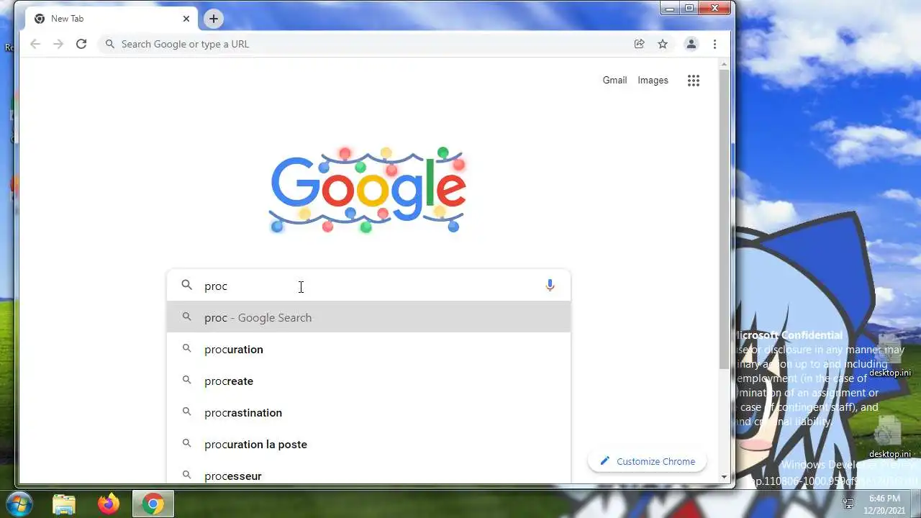Select 'procreate' suggestion

click(x=368, y=381)
